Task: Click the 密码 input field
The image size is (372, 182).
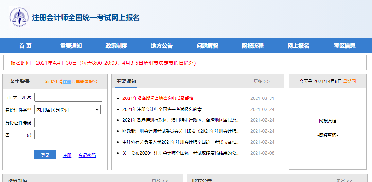Action: (x=68, y=135)
